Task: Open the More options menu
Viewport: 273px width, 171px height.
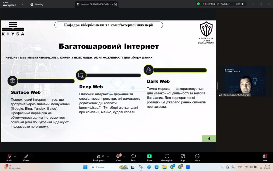Action: [197, 157]
